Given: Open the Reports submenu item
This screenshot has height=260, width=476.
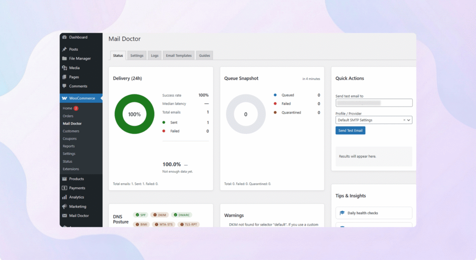Looking at the screenshot, I should (x=69, y=146).
